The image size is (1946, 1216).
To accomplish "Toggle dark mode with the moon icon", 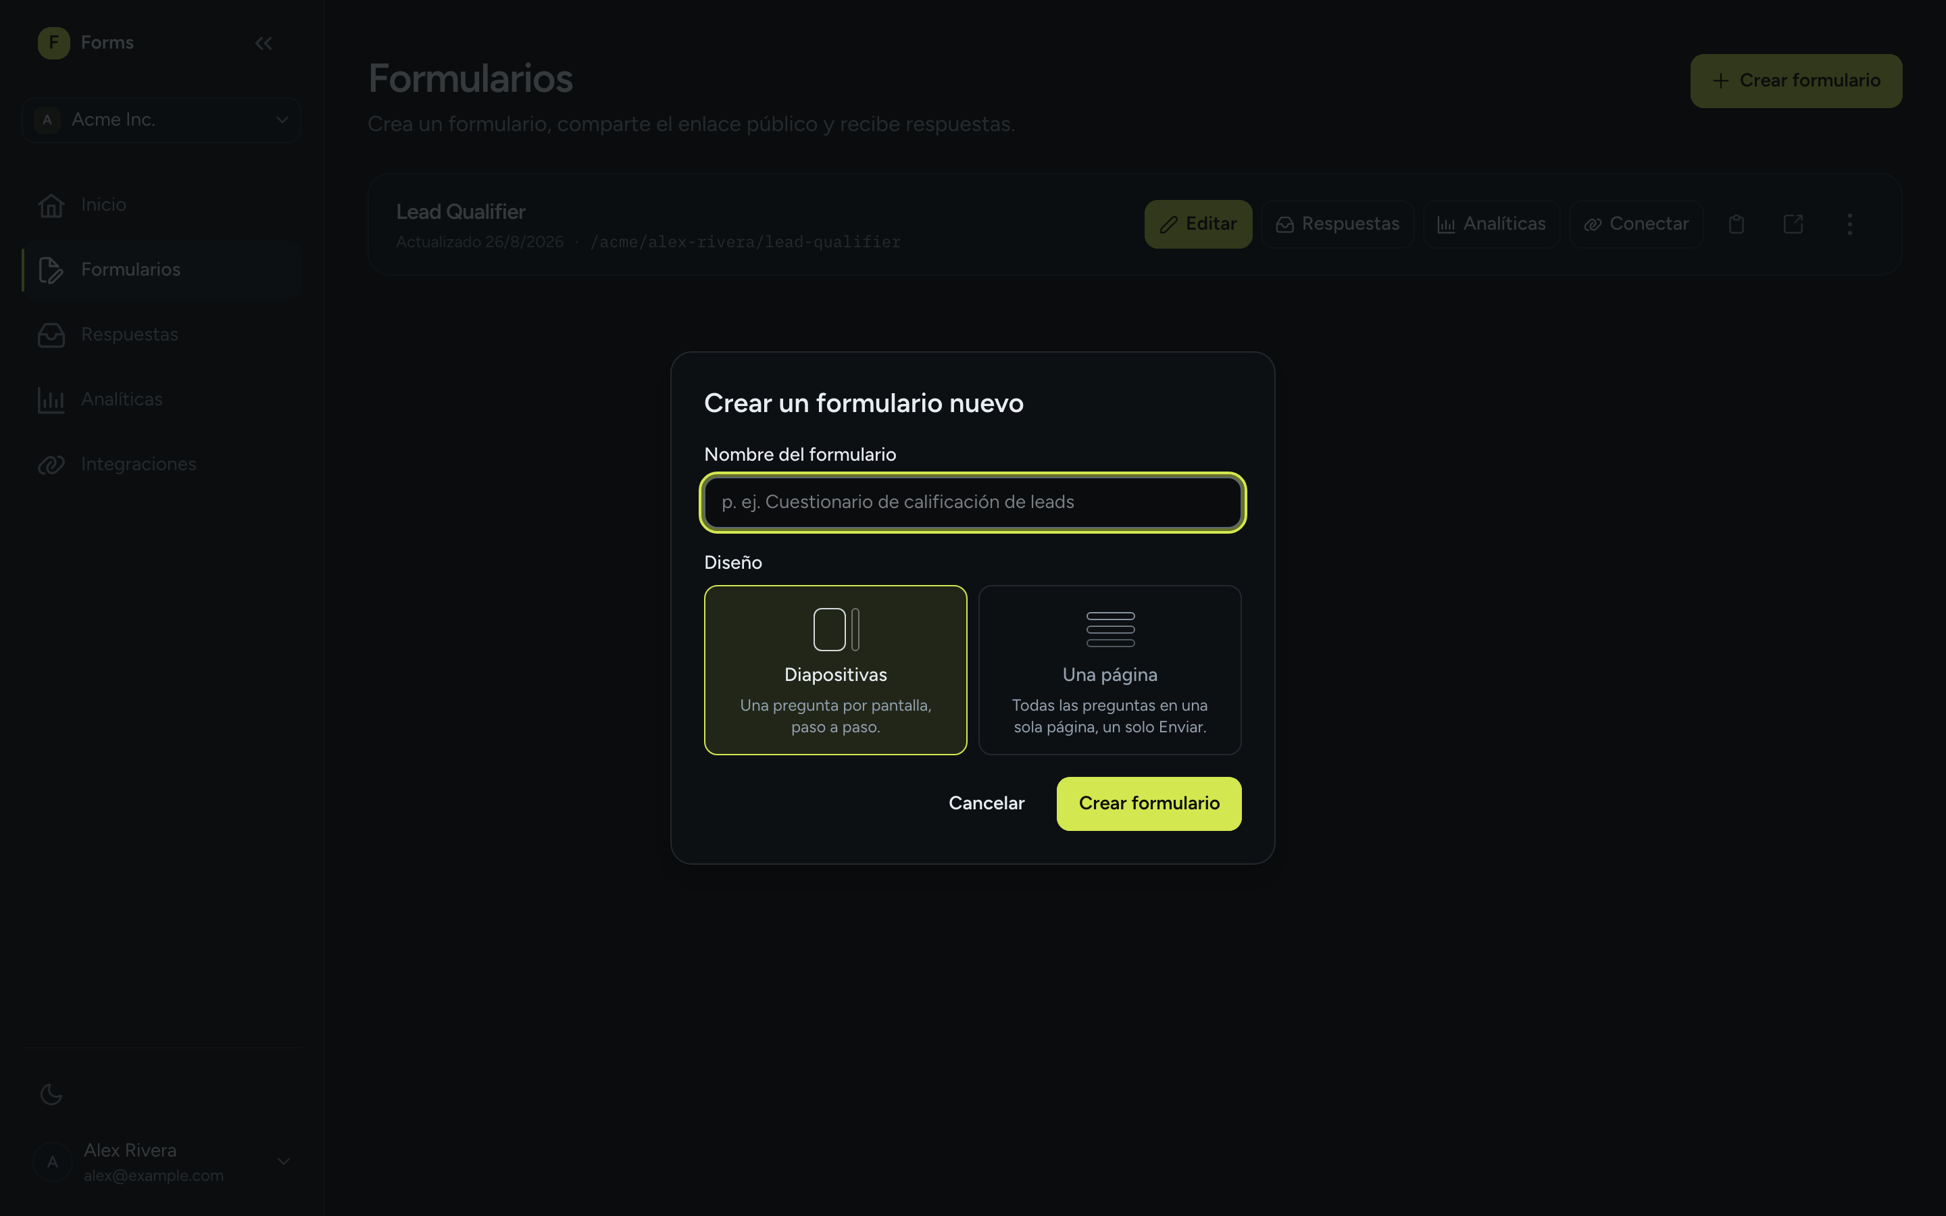I will [51, 1094].
